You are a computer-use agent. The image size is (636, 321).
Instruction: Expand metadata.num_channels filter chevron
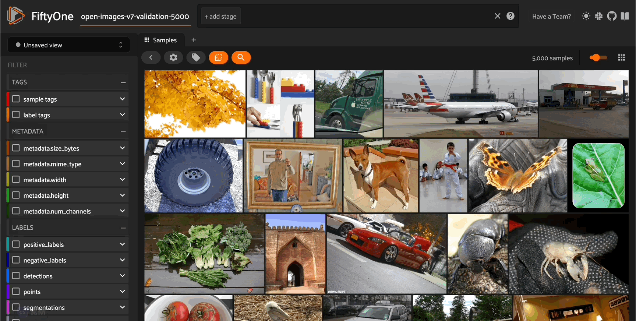pyautogui.click(x=123, y=211)
